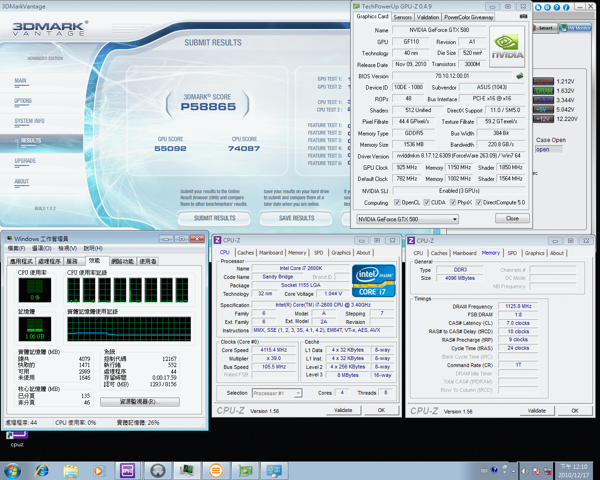Screen dimensions: 600x480
Task: Click the volume speaker tray icon
Action: [525, 471]
